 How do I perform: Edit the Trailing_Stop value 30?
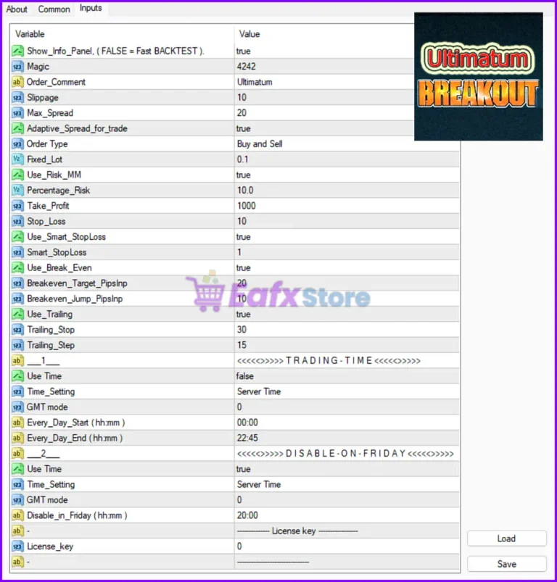[x=242, y=330]
